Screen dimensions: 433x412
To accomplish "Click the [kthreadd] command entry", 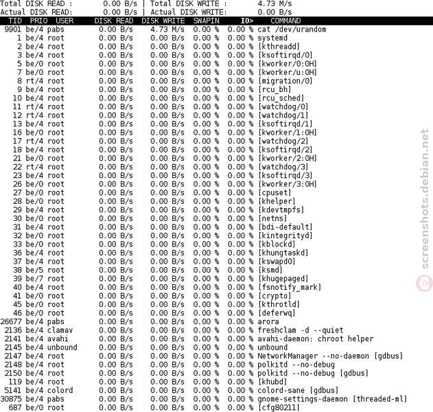I will (x=279, y=47).
